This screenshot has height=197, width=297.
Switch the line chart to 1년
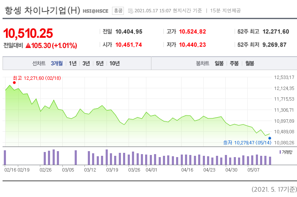73,64
